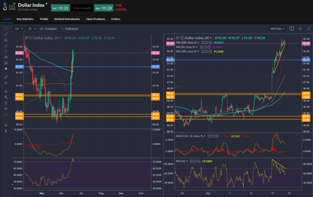Select the trend line drawing tool

click(x=6, y=34)
